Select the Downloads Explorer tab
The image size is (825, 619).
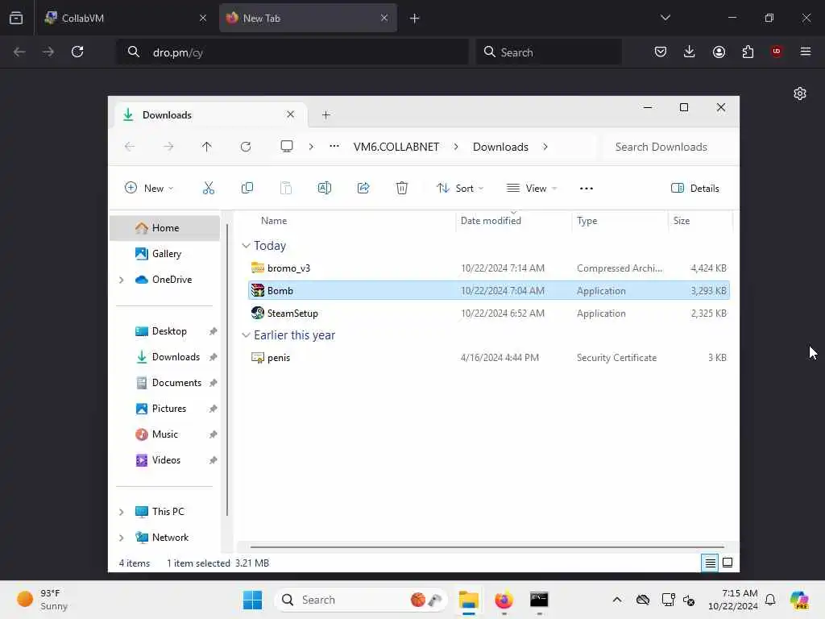pyautogui.click(x=210, y=114)
